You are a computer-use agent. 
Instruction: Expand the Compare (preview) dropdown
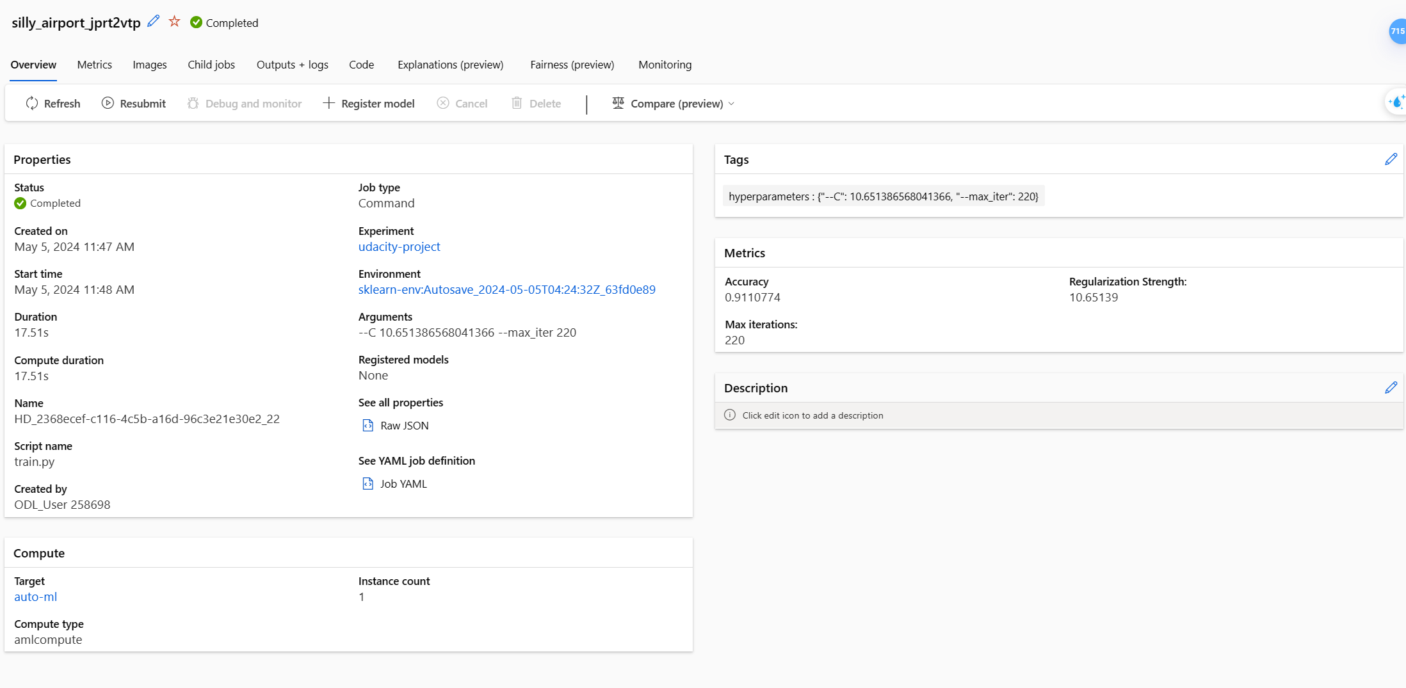click(673, 103)
